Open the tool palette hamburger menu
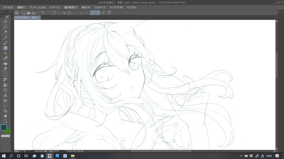 [2, 16]
